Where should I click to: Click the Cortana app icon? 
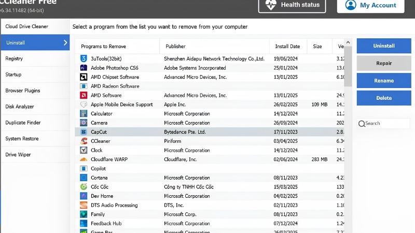(x=84, y=178)
